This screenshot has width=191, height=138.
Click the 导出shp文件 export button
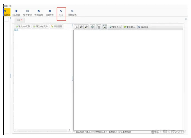pos(41,26)
